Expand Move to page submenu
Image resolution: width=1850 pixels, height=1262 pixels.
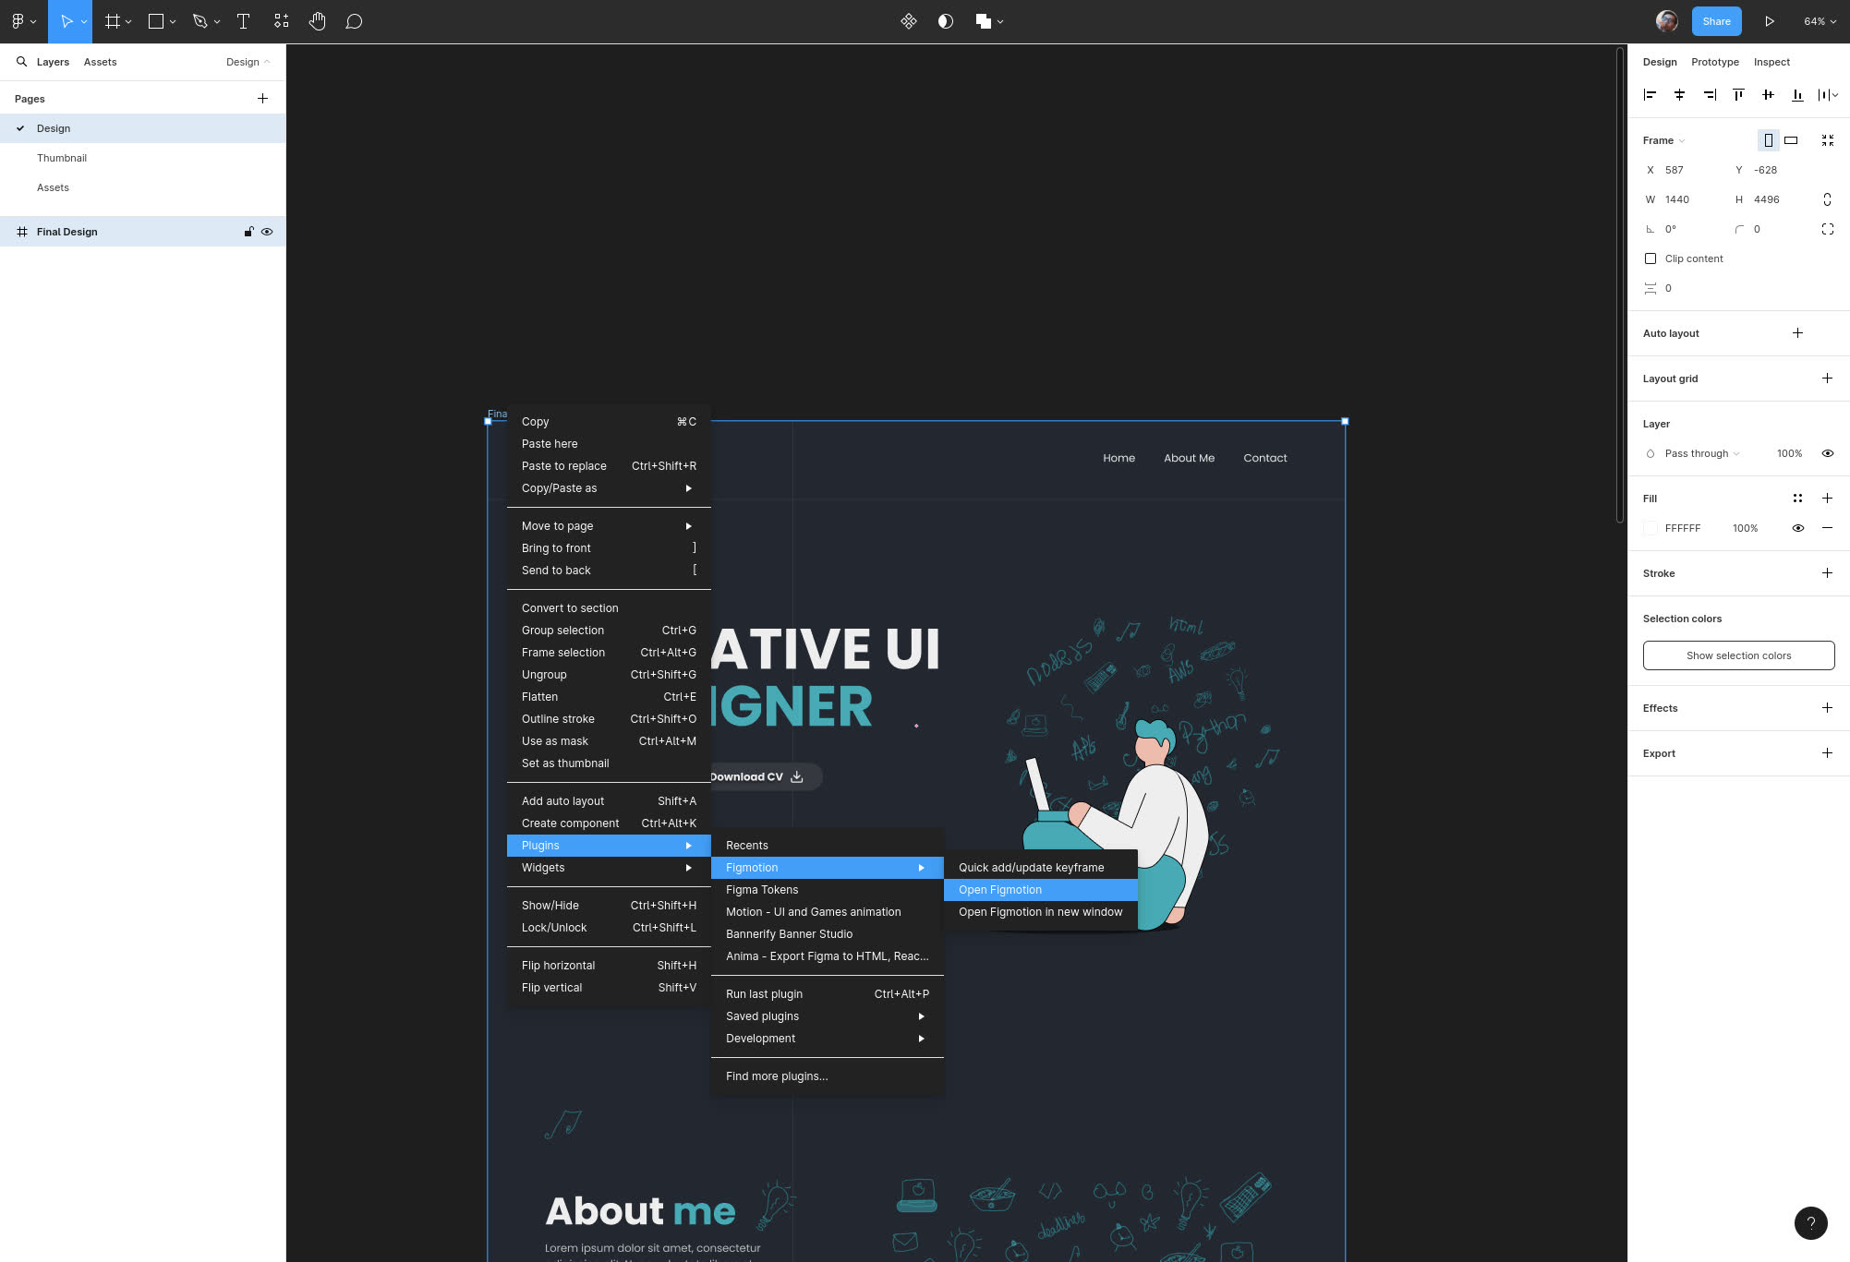coord(609,526)
